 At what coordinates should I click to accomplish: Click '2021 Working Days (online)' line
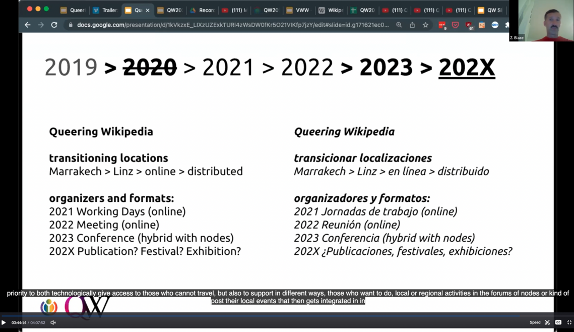pyautogui.click(x=117, y=211)
